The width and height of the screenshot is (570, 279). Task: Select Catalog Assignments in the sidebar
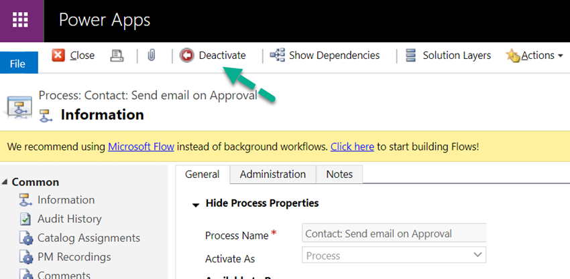[89, 238]
